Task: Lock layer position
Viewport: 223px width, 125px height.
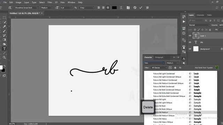Action: point(202,30)
